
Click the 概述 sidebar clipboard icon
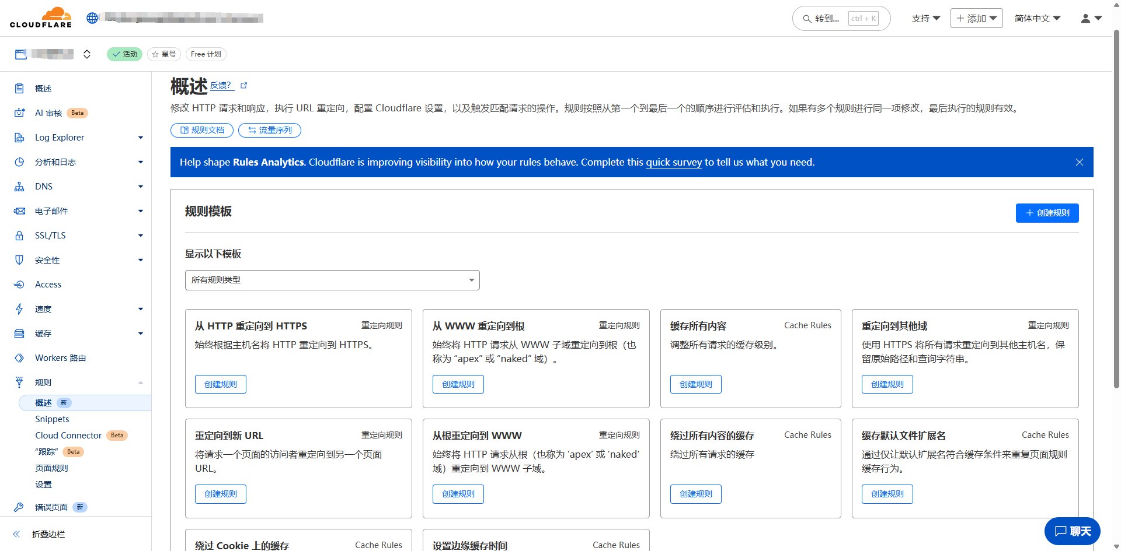tap(19, 89)
